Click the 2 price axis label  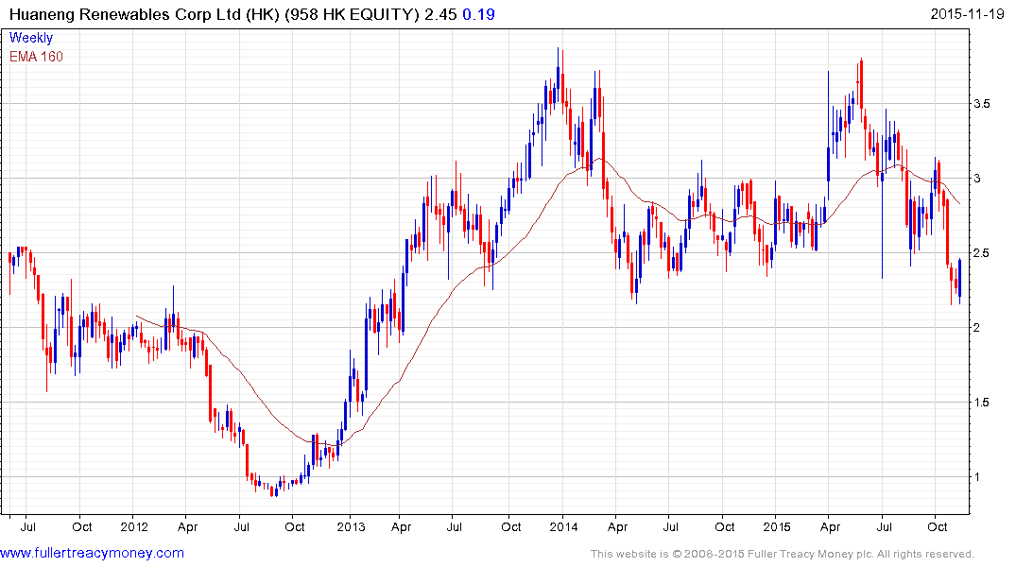[x=981, y=328]
